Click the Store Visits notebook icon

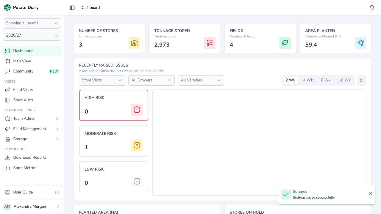[x=7, y=100]
